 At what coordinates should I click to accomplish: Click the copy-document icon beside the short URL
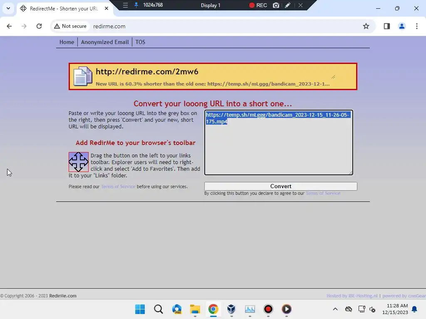click(83, 76)
